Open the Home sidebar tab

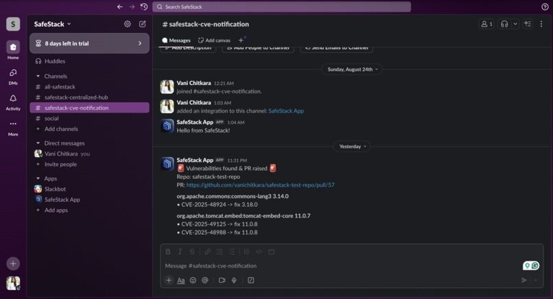pos(13,50)
